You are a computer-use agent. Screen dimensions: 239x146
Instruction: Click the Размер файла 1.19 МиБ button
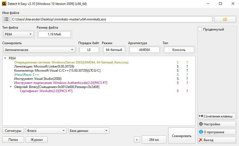coord(54,34)
